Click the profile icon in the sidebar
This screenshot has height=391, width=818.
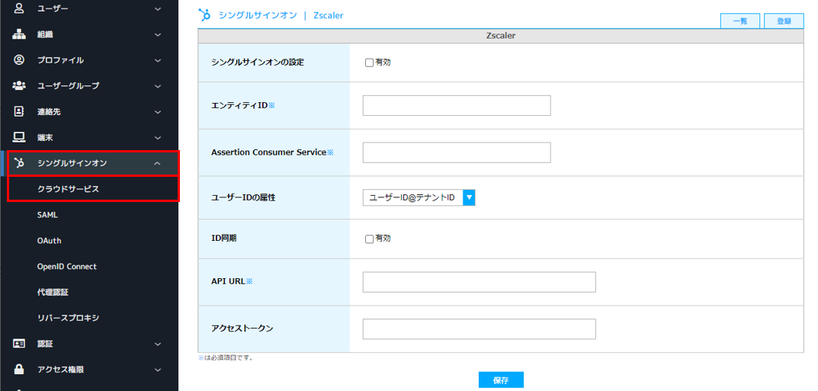[x=19, y=60]
